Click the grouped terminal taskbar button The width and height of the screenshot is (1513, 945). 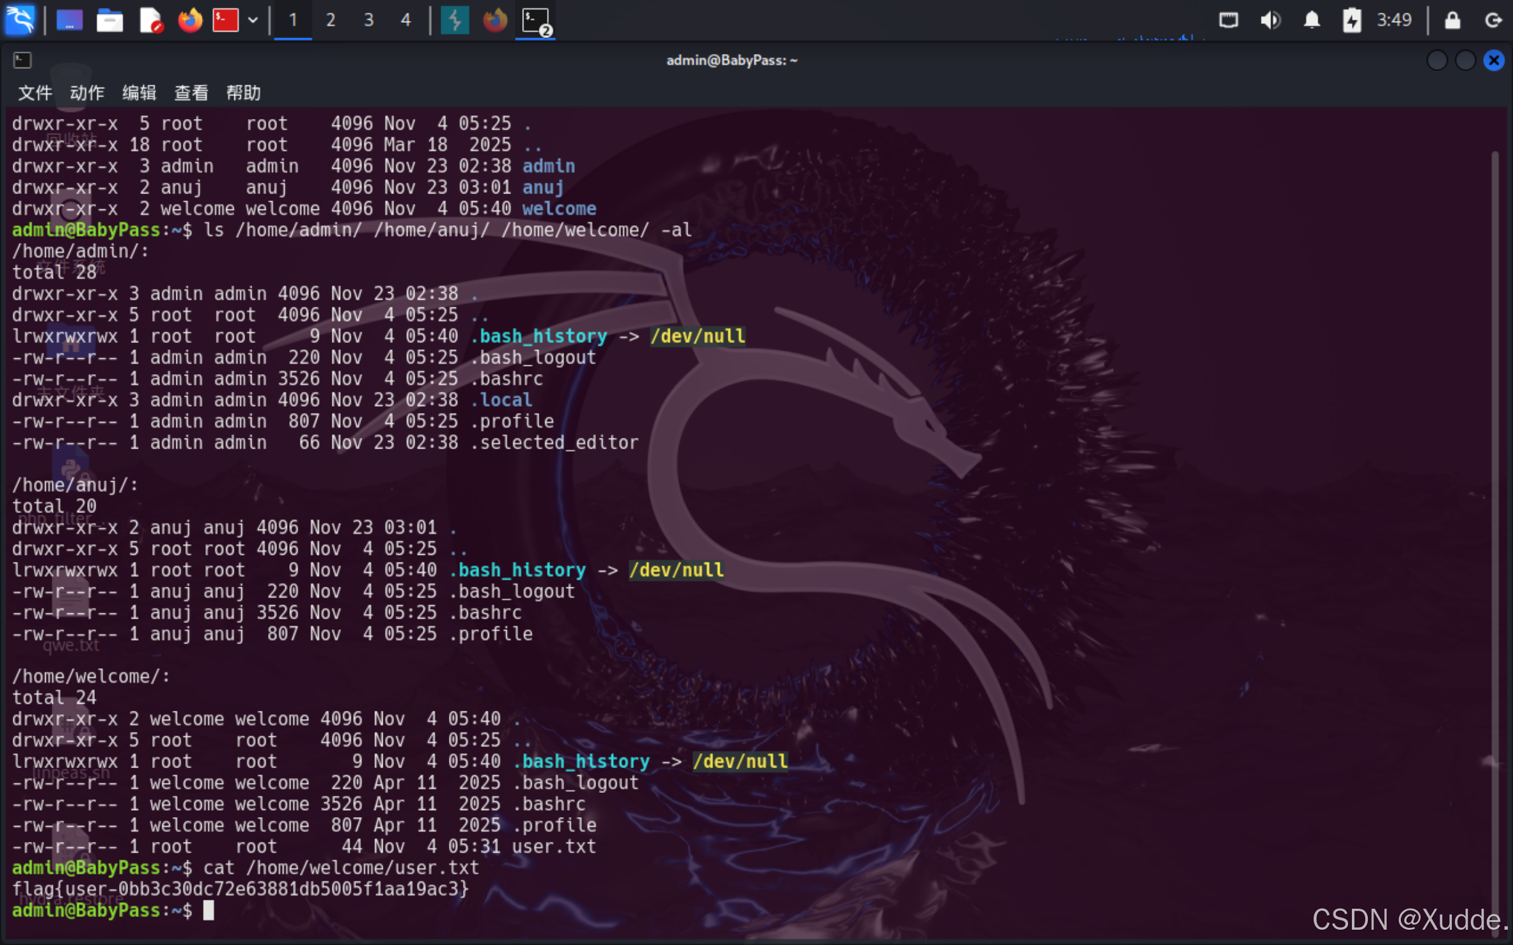pyautogui.click(x=536, y=20)
